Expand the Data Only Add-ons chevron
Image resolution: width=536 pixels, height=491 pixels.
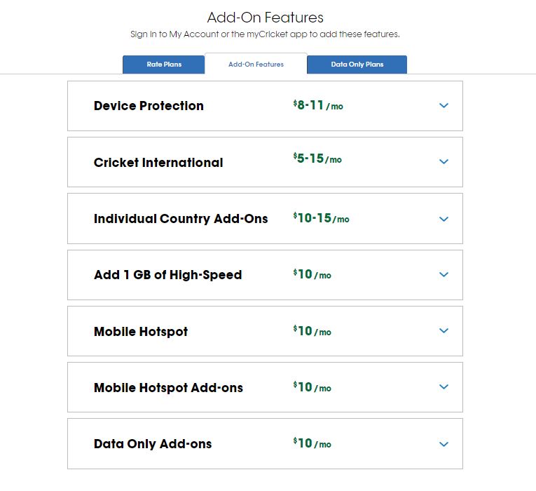[444, 444]
